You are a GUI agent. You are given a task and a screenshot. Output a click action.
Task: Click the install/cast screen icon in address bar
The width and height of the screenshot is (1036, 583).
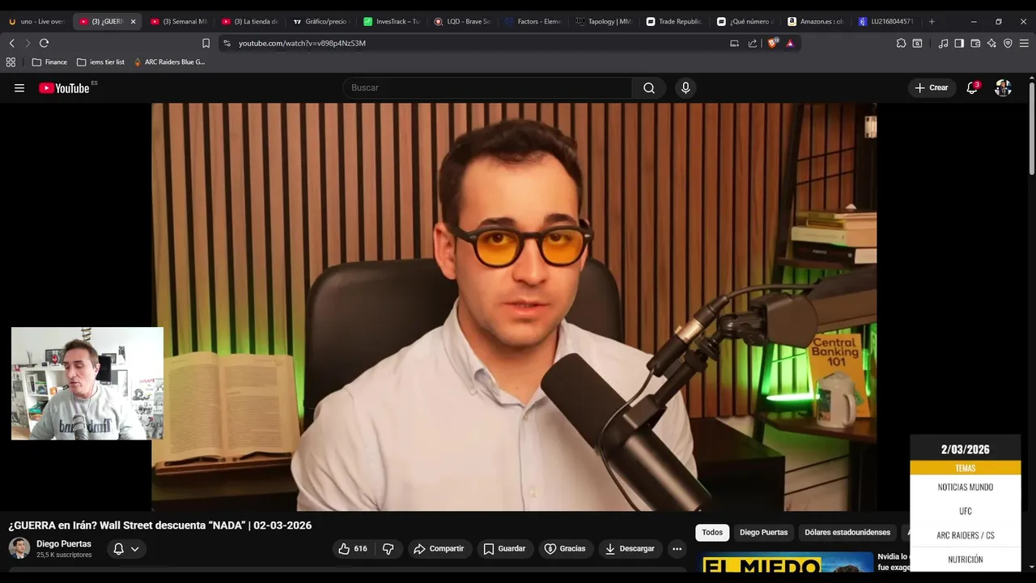(734, 43)
